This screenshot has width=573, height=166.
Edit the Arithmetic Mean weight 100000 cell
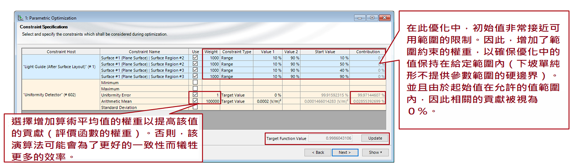click(x=211, y=101)
